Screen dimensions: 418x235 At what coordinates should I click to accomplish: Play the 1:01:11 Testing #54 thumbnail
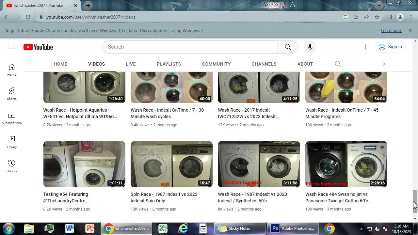coord(84,164)
